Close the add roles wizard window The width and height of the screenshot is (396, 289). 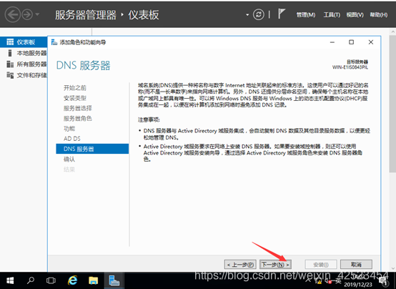371,42
